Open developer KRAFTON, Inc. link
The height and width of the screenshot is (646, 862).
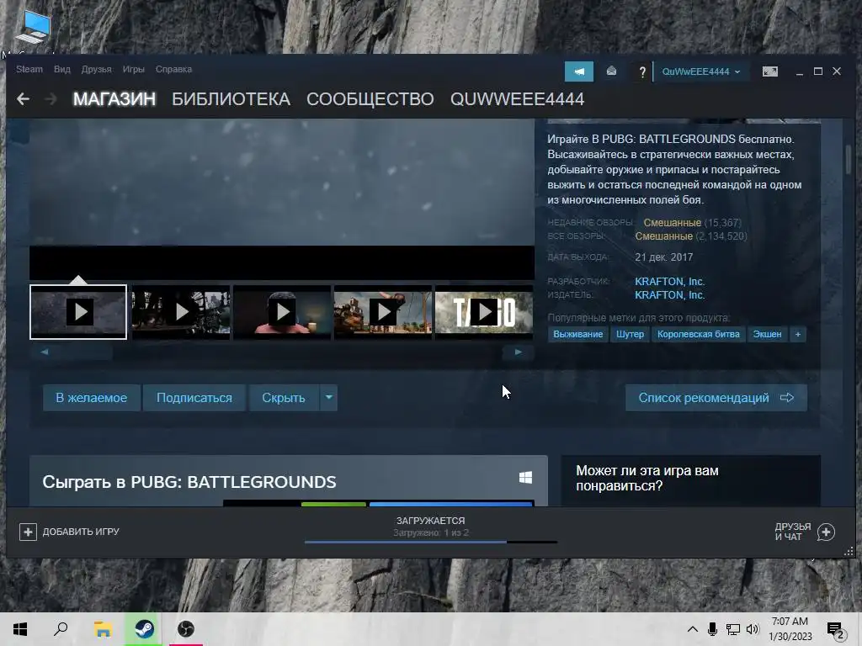point(669,281)
